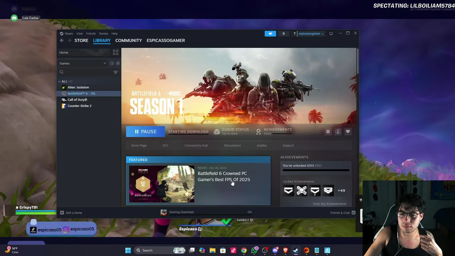The image size is (455, 256).
Task: Click the library search field
Action: (85, 72)
